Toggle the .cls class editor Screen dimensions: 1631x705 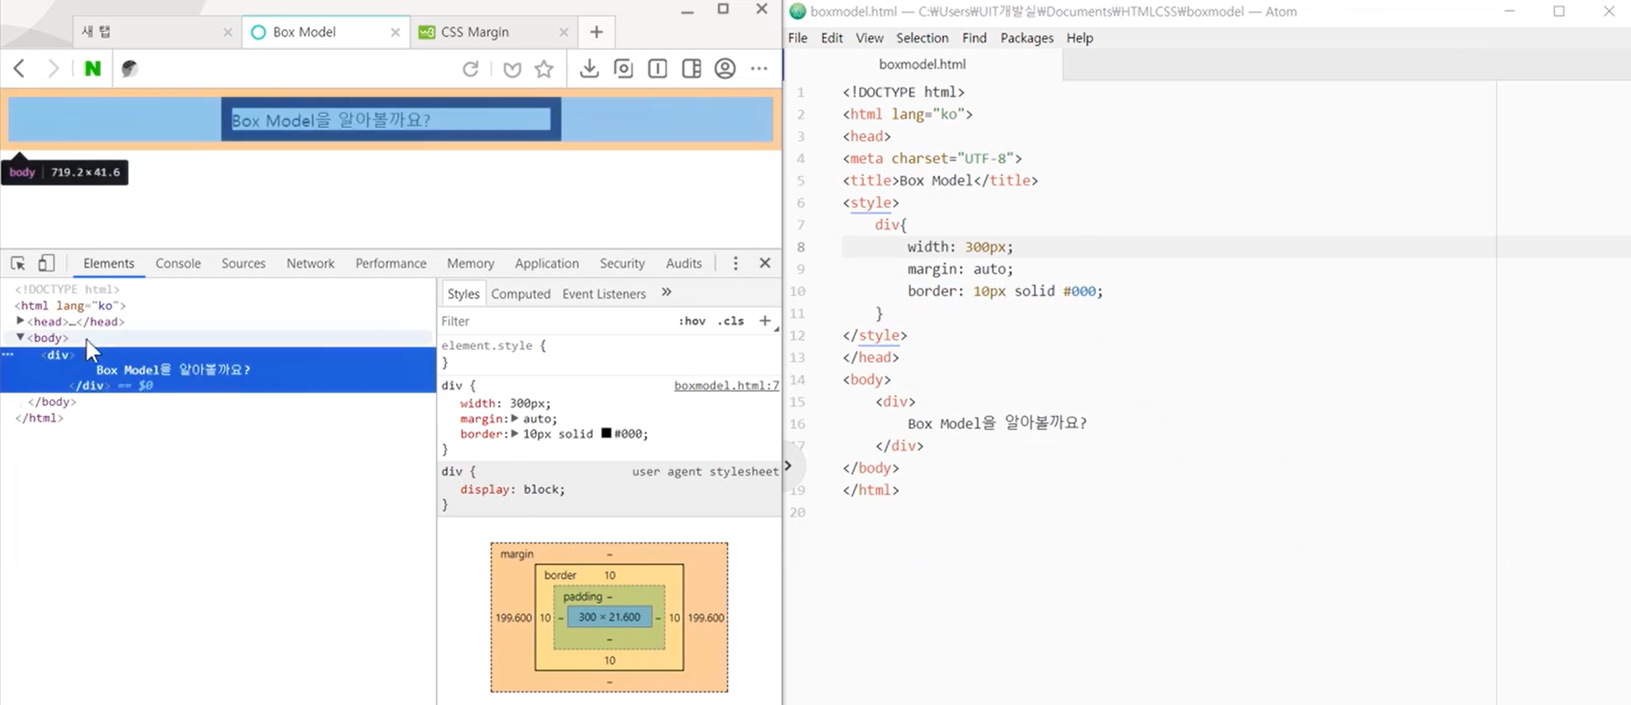[730, 321]
